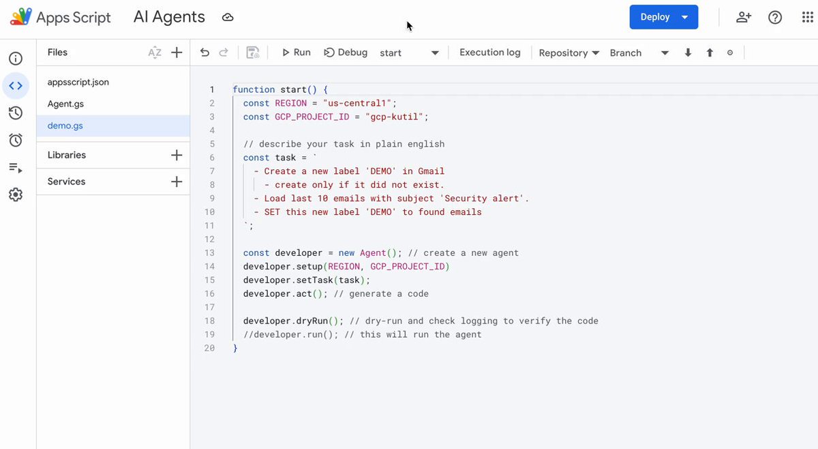
Task: Click the undo arrow in toolbar
Action: coord(204,53)
